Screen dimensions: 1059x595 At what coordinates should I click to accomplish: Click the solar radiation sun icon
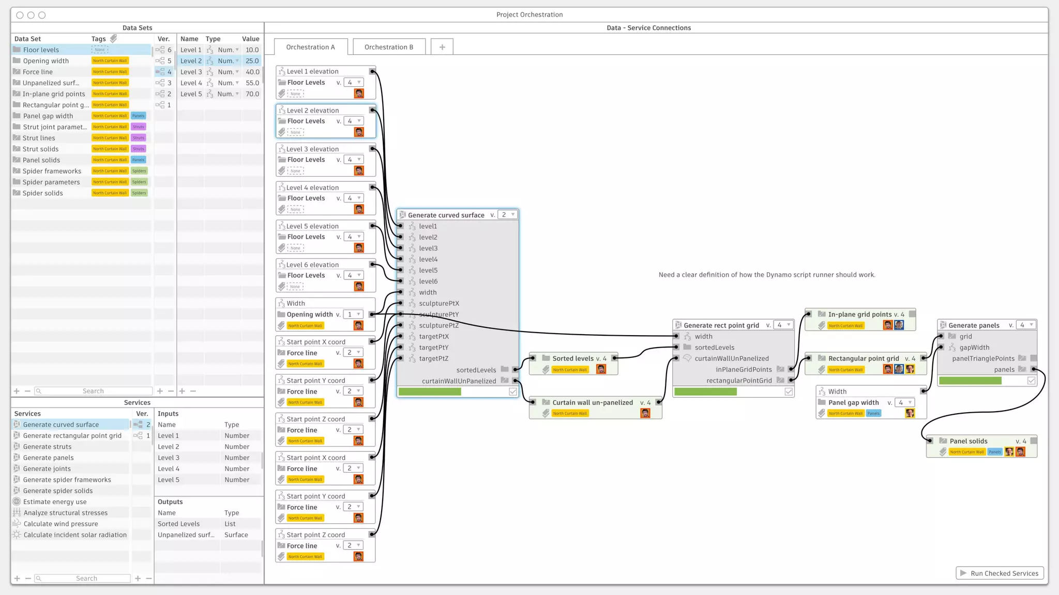tap(17, 535)
